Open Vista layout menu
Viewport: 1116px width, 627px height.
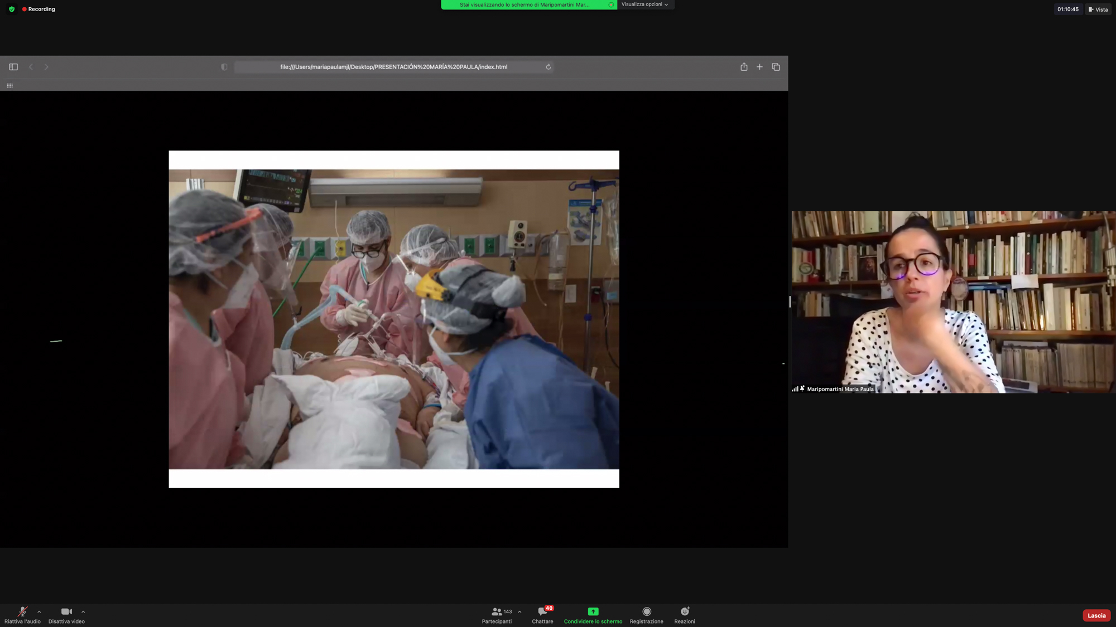(x=1098, y=9)
